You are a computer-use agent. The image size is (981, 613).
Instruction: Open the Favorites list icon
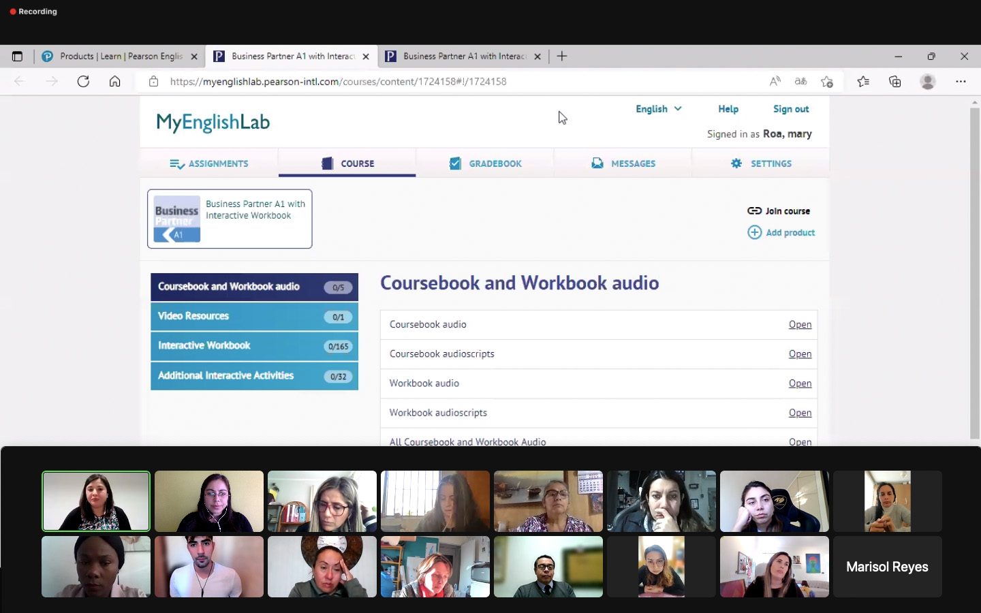[863, 81]
